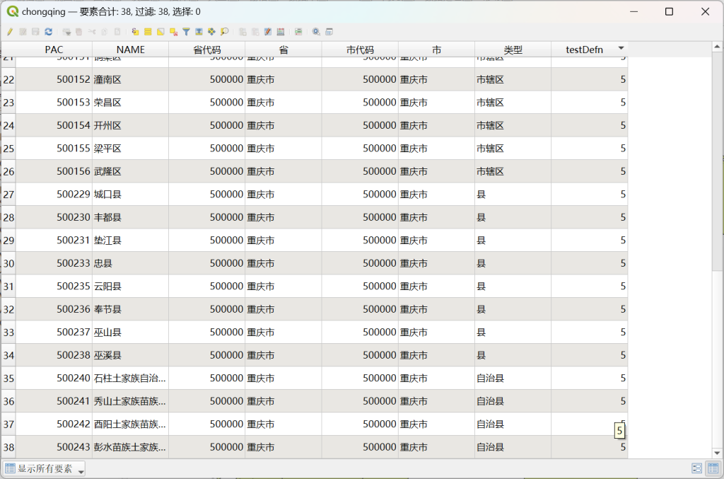Sort by the 市 column header

point(436,50)
